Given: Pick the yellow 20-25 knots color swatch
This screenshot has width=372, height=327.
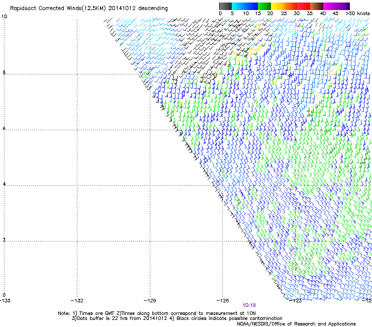Looking at the screenshot, I should coord(277,6).
